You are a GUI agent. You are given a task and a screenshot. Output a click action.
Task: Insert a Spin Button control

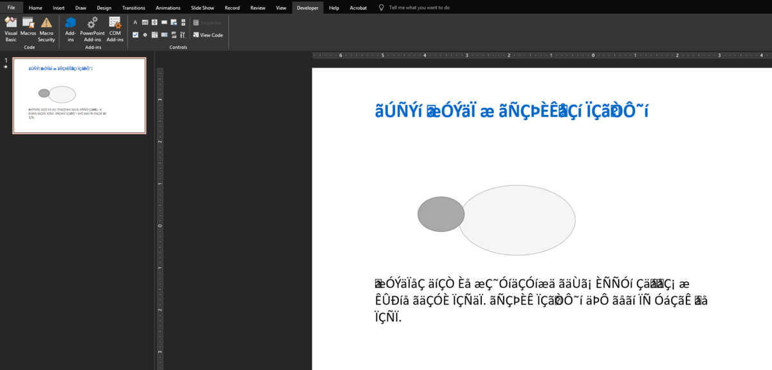click(154, 22)
